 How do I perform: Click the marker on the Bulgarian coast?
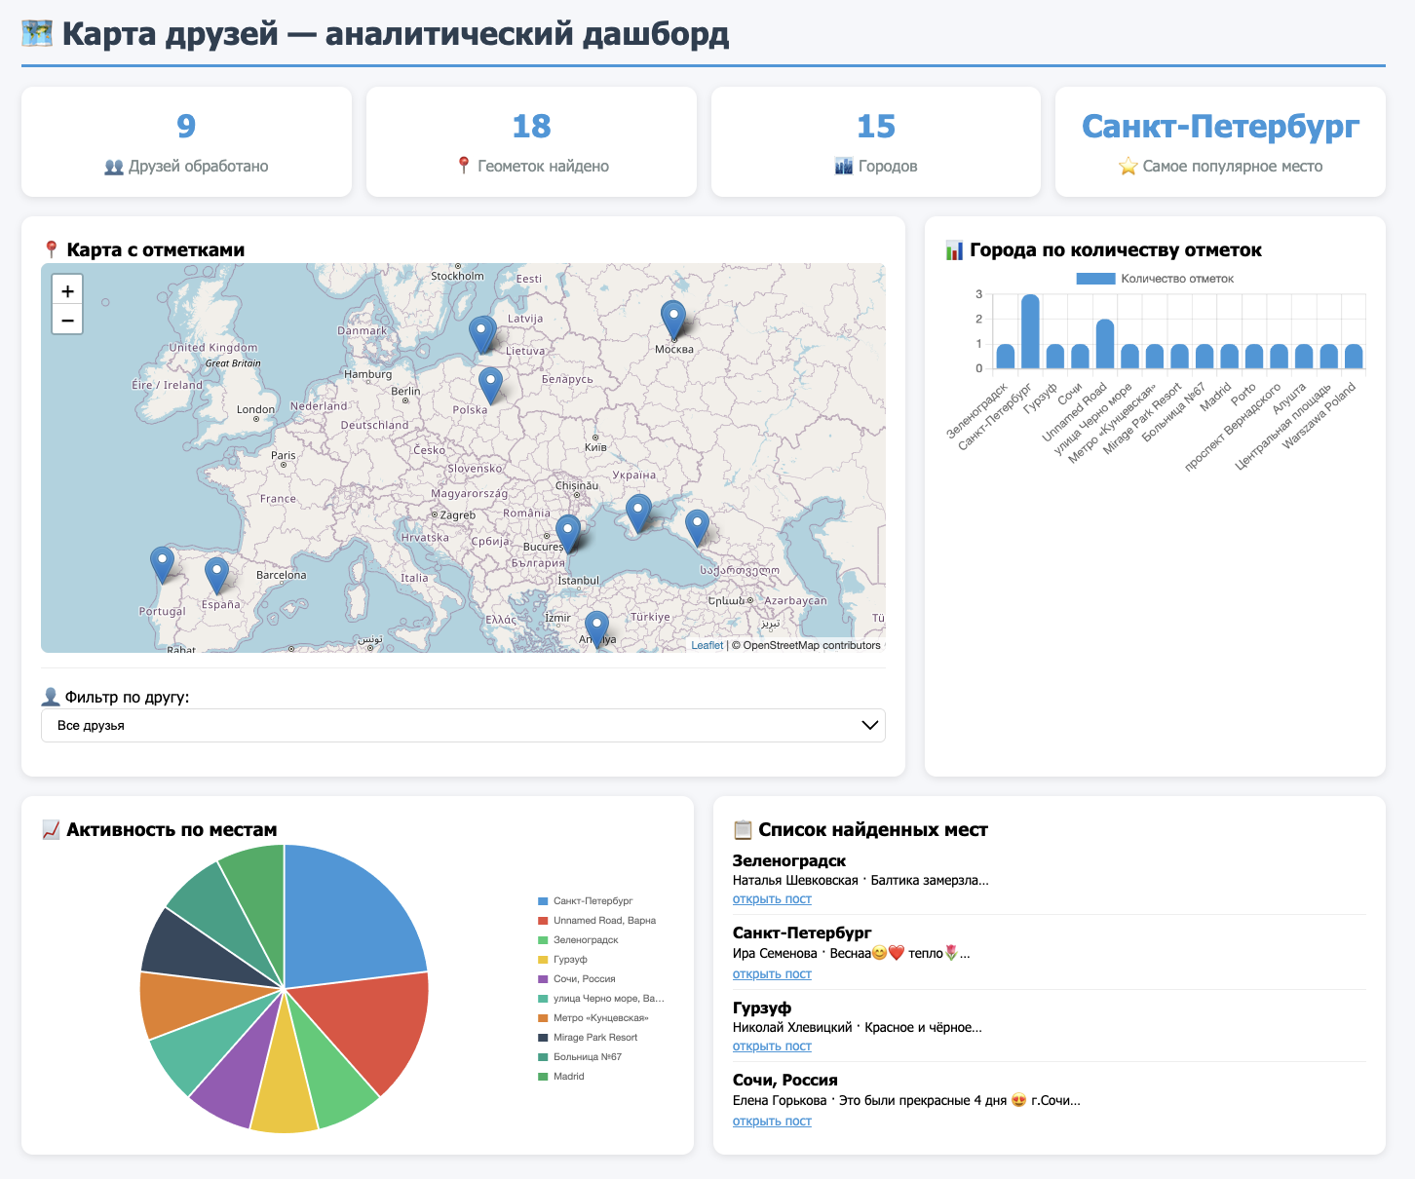pos(568,533)
